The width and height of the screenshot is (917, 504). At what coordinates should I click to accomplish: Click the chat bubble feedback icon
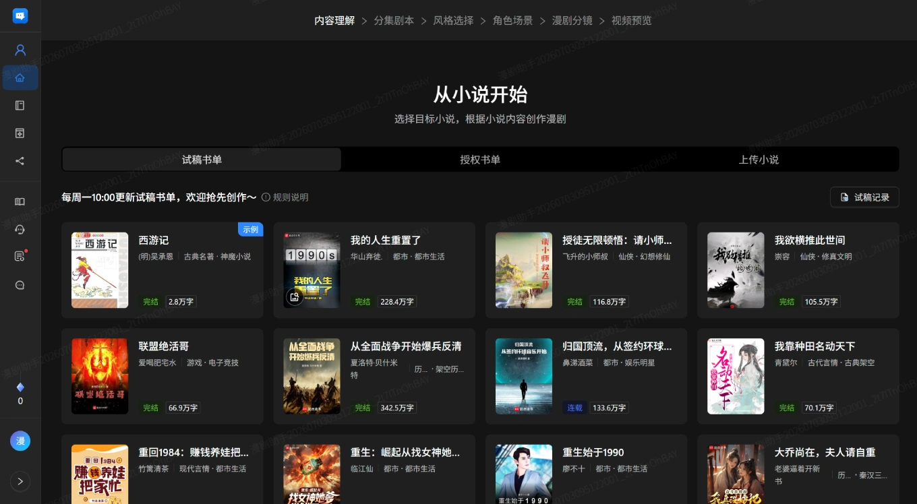[x=20, y=285]
